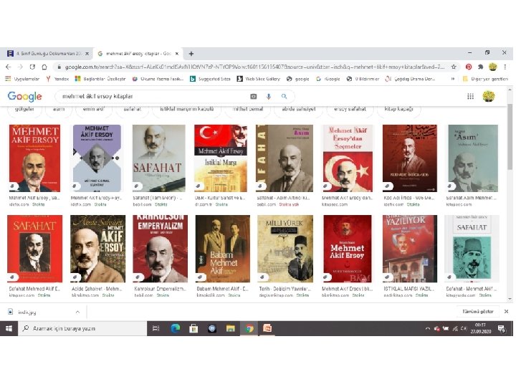Open PowerPoint from the taskbar
This screenshot has width=516, height=387.
pyautogui.click(x=267, y=328)
